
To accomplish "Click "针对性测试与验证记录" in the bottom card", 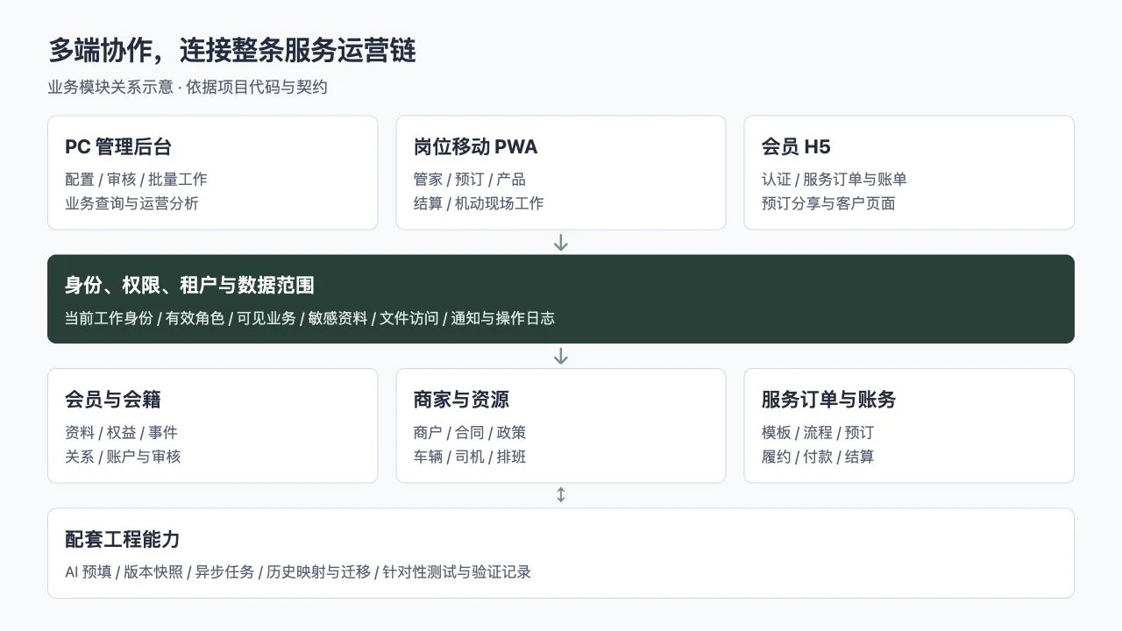I will (x=458, y=572).
